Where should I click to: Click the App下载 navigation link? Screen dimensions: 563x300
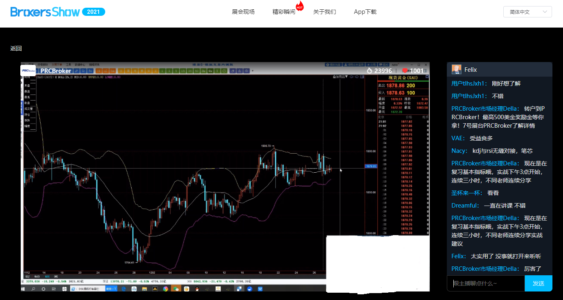pos(365,12)
